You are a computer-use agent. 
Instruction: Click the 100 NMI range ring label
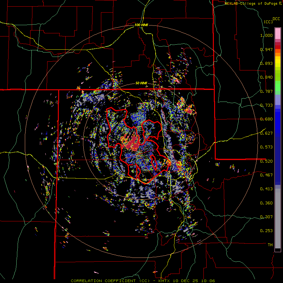point(141,25)
